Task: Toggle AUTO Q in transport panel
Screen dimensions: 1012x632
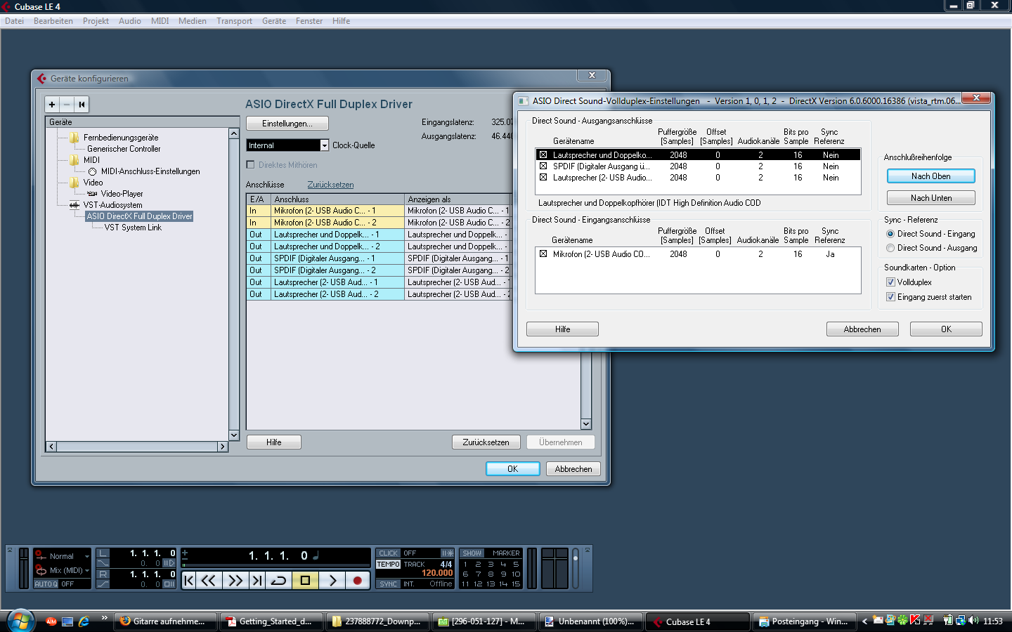Action: [x=46, y=584]
